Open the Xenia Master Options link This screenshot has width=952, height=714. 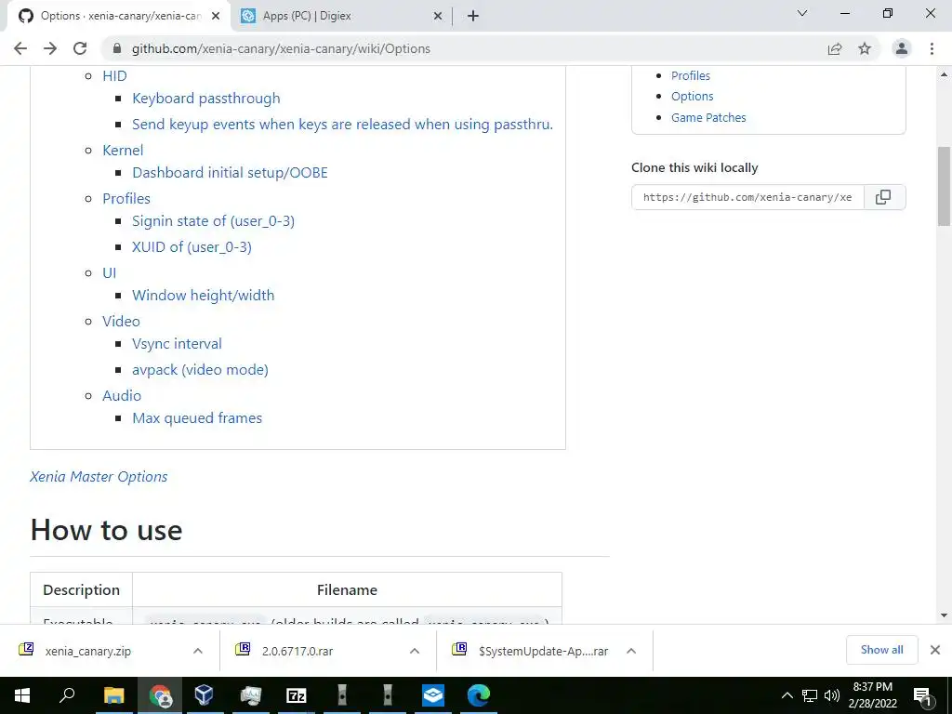99,477
